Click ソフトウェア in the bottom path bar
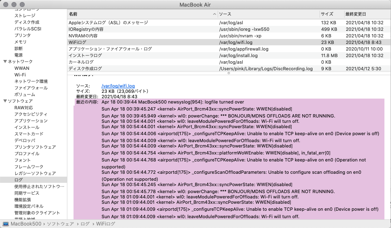The image size is (391, 228). coord(60,224)
